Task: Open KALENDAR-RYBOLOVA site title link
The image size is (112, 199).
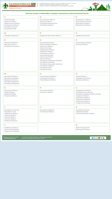Action: pos(20,4)
